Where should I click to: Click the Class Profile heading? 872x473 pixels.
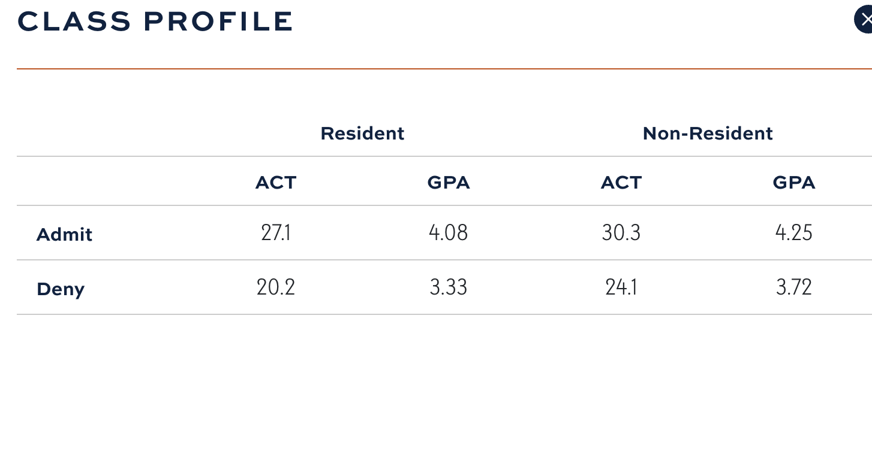(x=155, y=22)
